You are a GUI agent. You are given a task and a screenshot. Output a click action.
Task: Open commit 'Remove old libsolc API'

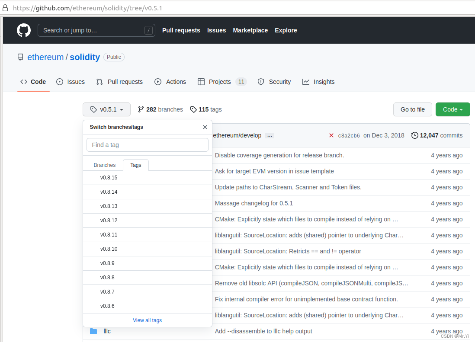click(x=311, y=283)
